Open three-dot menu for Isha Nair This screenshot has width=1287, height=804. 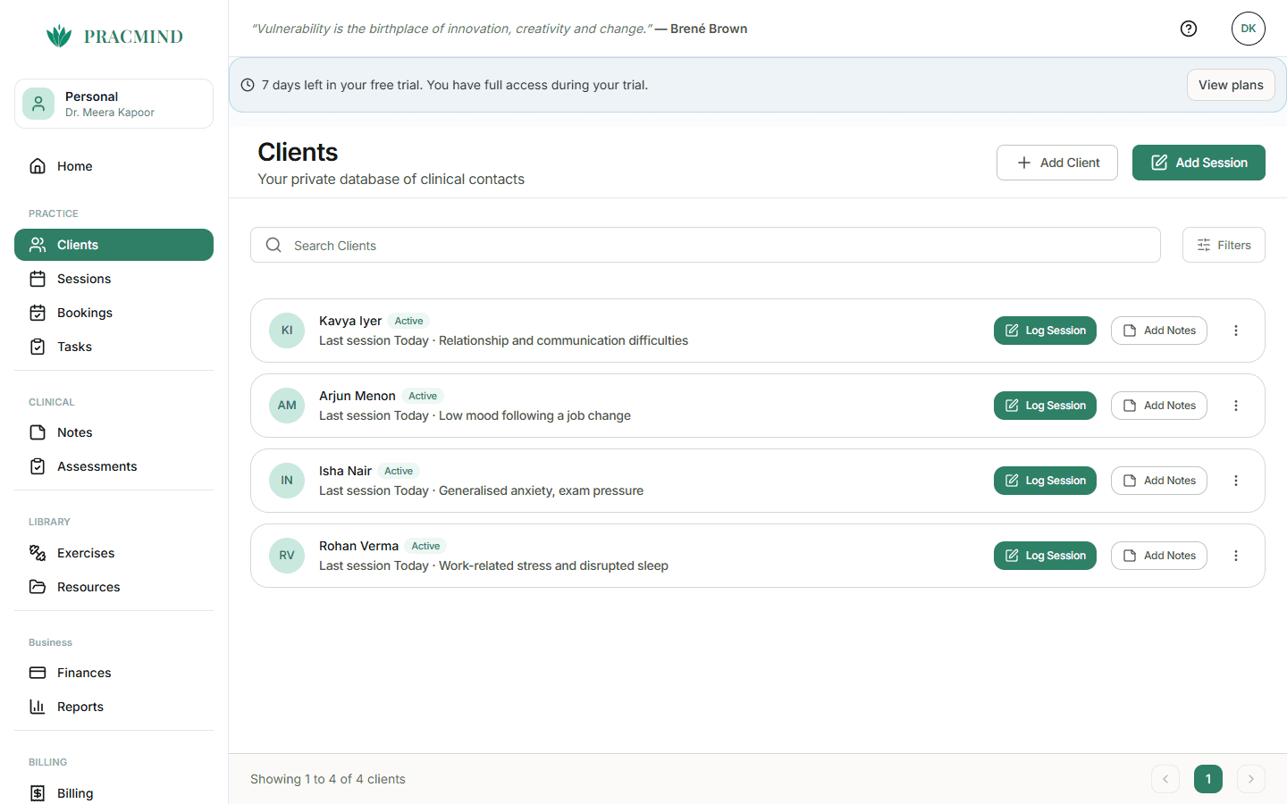click(x=1236, y=481)
